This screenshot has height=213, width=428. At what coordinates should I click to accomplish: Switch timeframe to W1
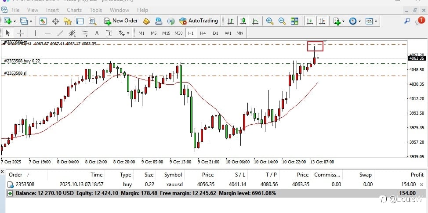tap(228, 33)
